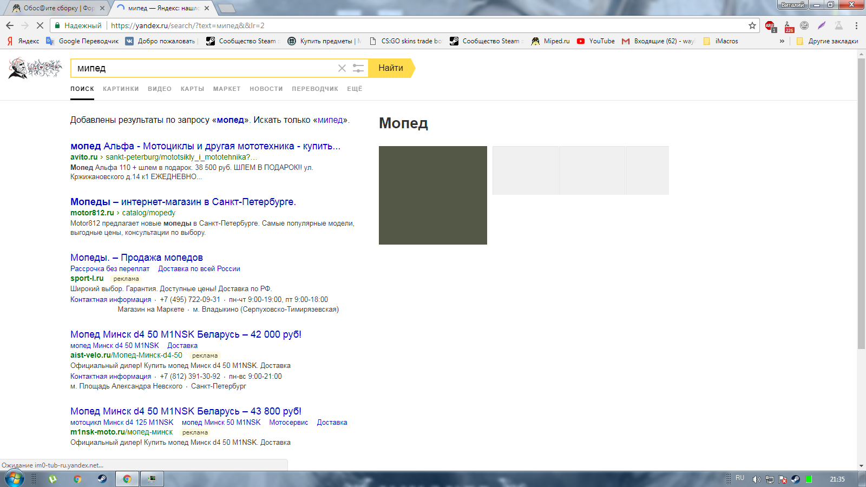Open the search settings sliders icon

358,68
